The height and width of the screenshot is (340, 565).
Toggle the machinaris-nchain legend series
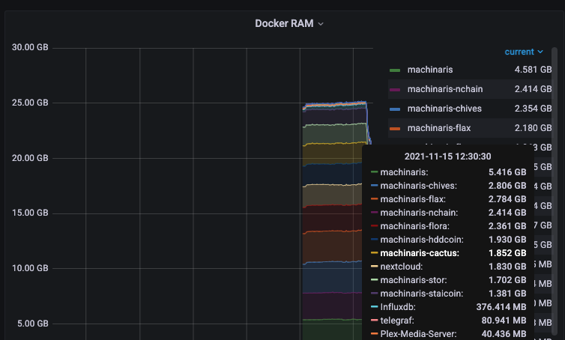tap(445, 89)
